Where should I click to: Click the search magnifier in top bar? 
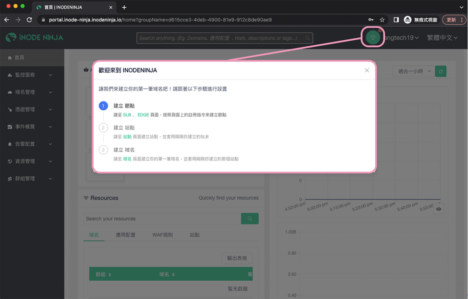tap(307, 38)
